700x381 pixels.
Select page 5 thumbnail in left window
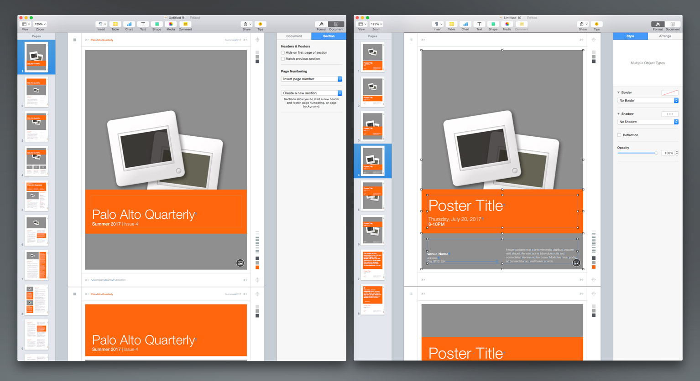click(x=36, y=196)
